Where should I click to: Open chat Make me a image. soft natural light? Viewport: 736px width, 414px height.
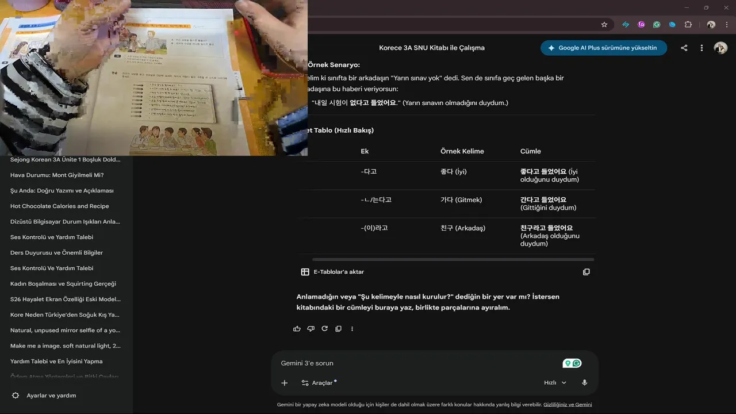coord(66,346)
